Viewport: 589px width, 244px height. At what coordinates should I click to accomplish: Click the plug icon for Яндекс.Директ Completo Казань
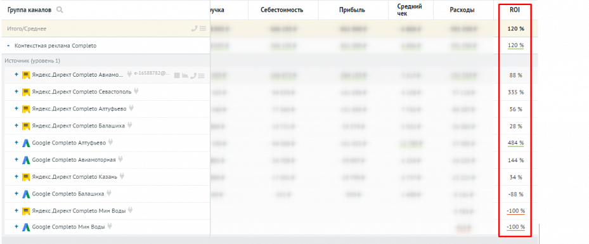(x=122, y=176)
